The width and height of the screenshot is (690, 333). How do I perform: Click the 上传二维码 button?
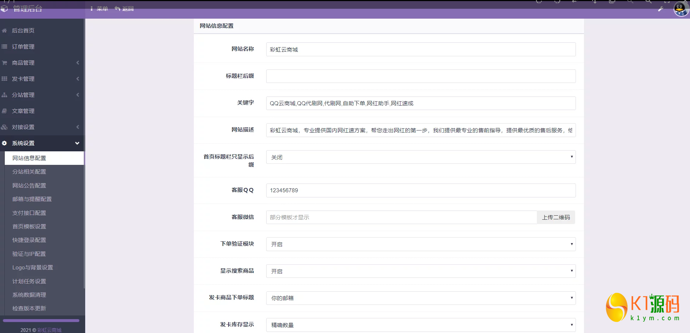click(556, 217)
